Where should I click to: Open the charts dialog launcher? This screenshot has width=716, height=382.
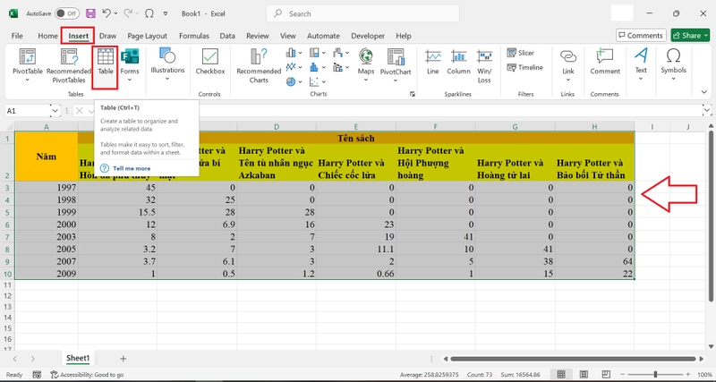pyautogui.click(x=413, y=94)
